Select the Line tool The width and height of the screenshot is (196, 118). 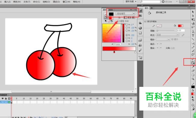pos(193,39)
